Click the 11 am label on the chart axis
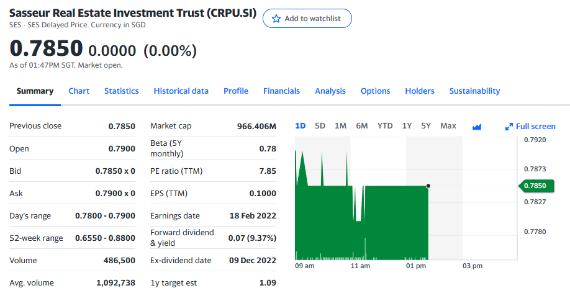Image resolution: width=570 pixels, height=306 pixels. click(x=360, y=266)
